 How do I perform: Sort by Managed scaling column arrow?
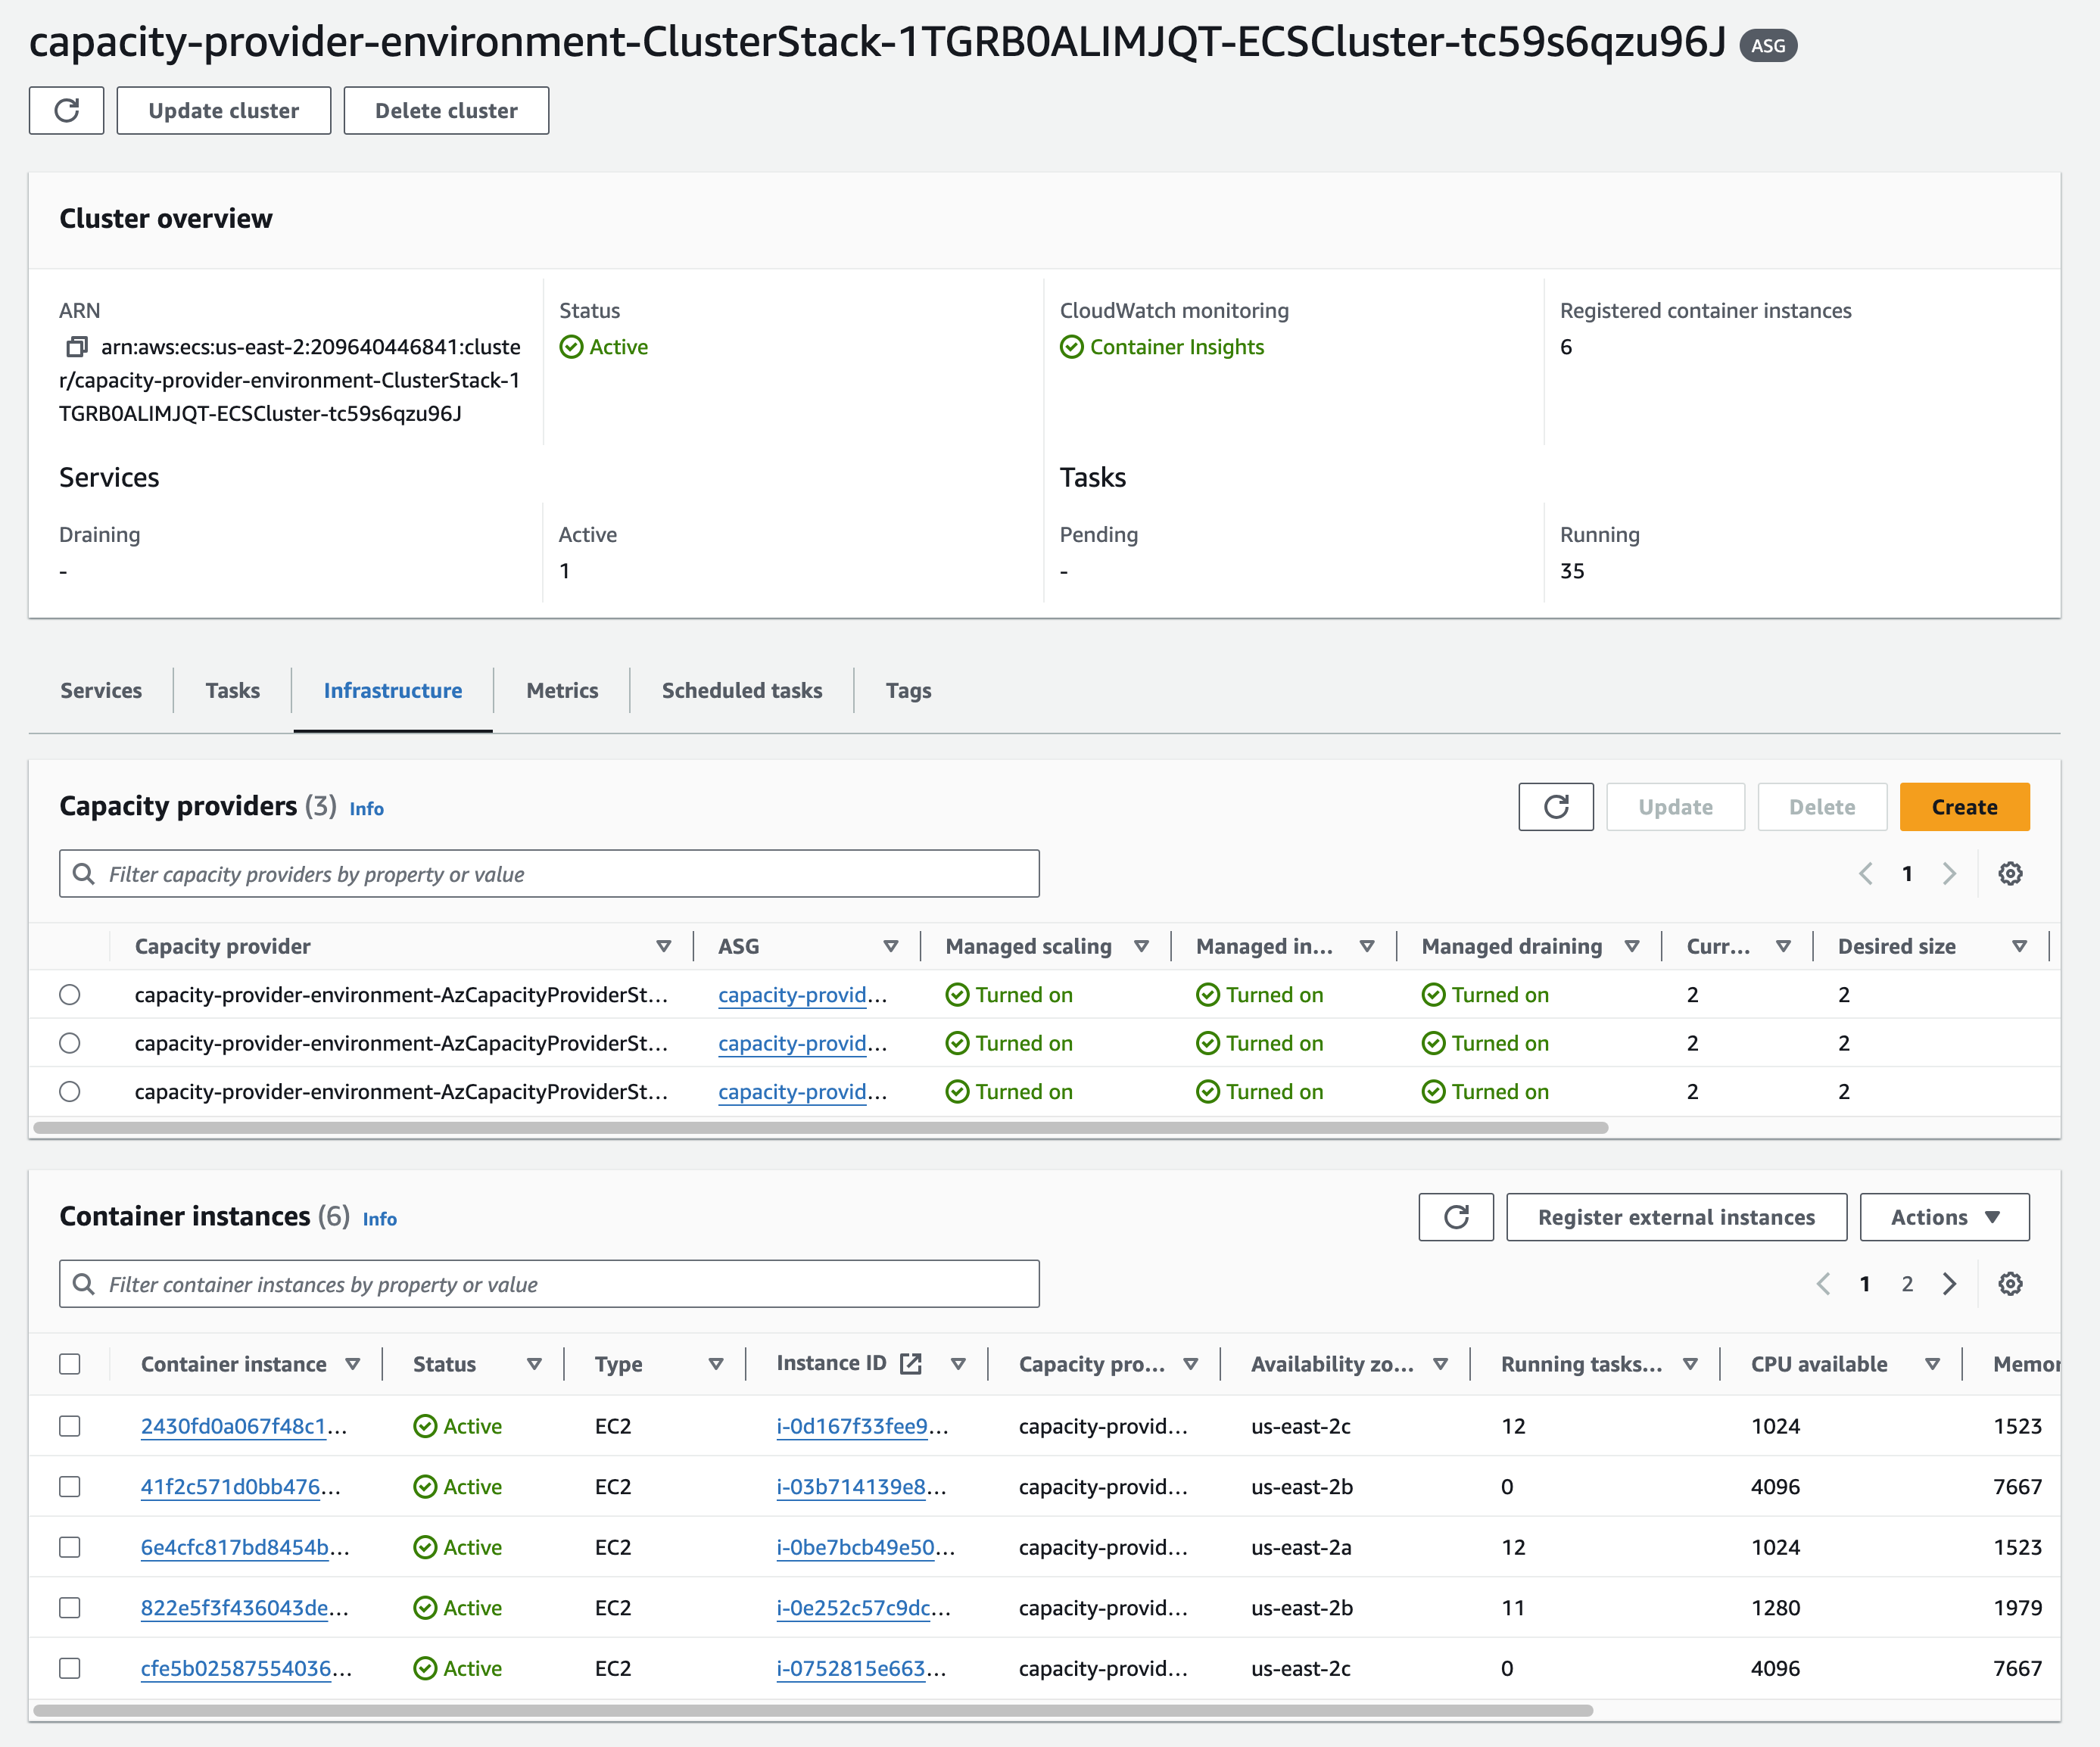(x=1141, y=946)
